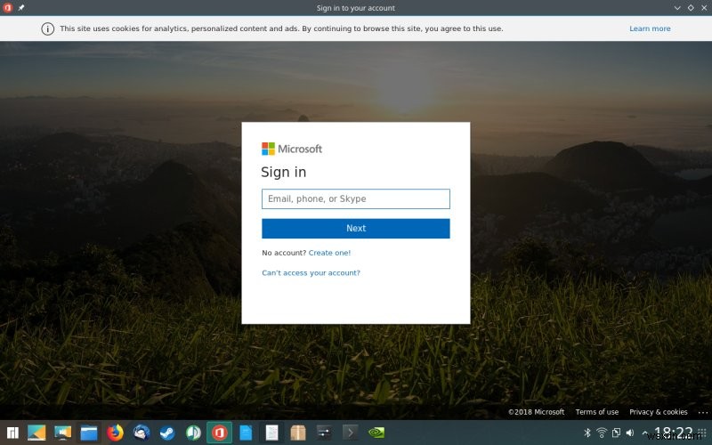The image size is (712, 445).
Task: Click the Microsoft logo in sign-in card
Action: [x=292, y=149]
